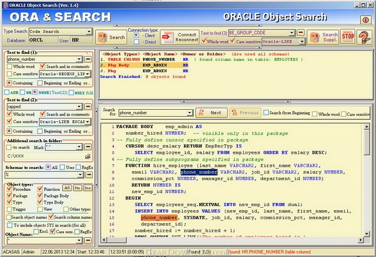The image size is (376, 257).
Task: Click minus button next to Text to find (1)
Action: pyautogui.click(x=88, y=59)
